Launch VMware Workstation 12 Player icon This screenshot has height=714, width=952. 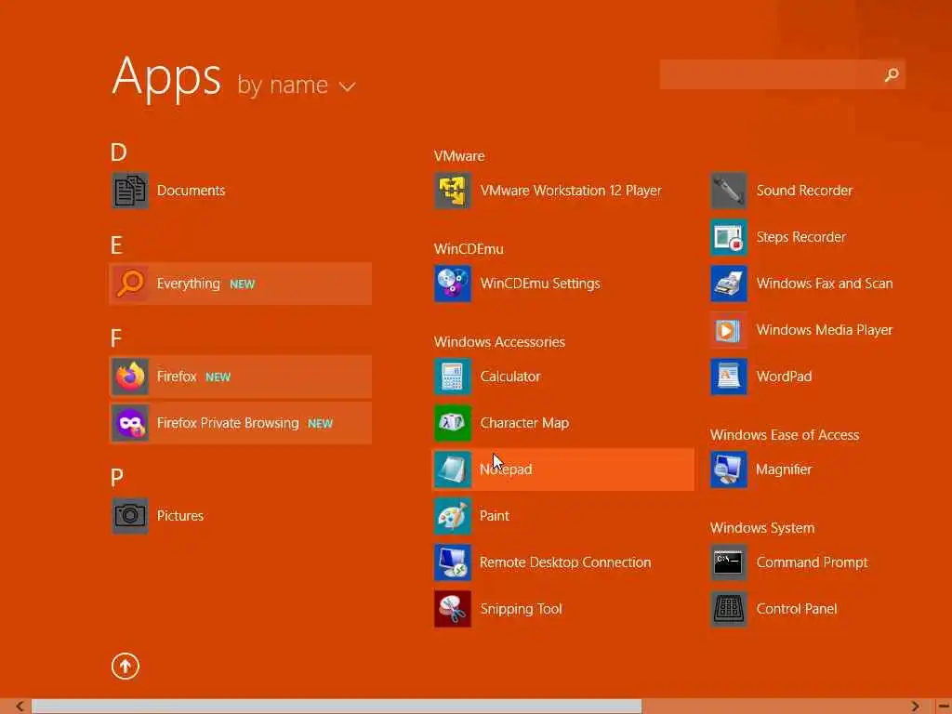pyautogui.click(x=453, y=191)
